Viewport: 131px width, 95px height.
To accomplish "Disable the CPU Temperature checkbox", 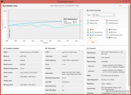I will point(88,32).
